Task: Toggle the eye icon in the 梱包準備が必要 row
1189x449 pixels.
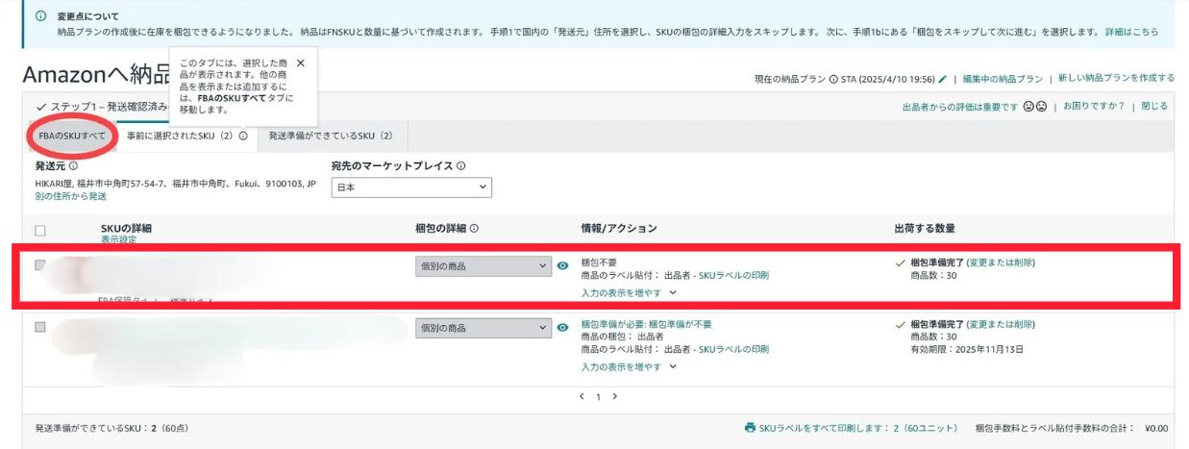Action: 563,328
